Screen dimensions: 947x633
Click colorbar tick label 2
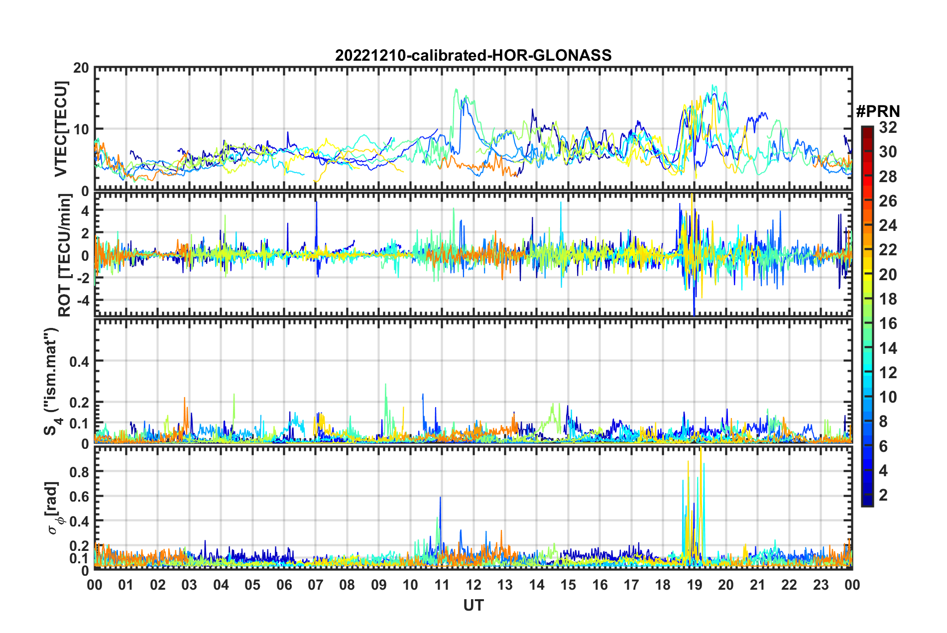pos(883,495)
